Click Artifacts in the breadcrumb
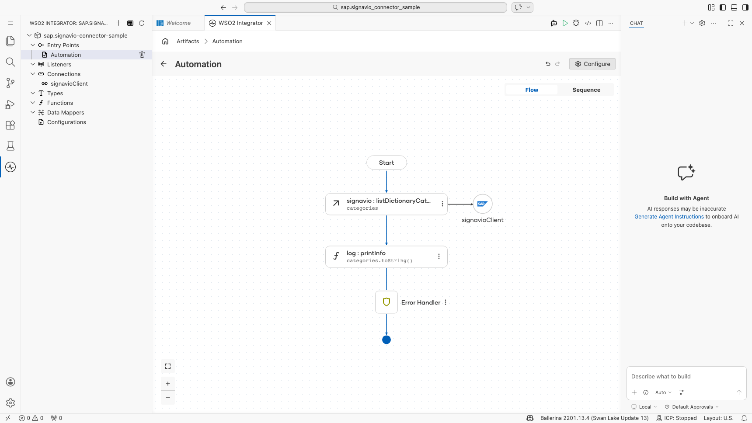The height and width of the screenshot is (423, 752). coord(188,42)
